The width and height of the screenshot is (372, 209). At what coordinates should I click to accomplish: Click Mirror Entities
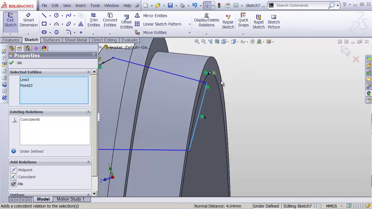(x=151, y=16)
